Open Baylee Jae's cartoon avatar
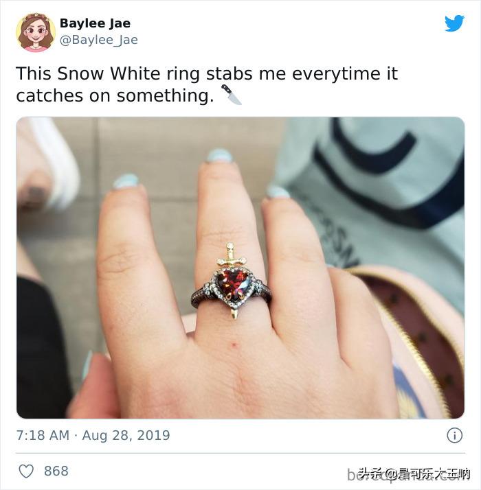Viewport: 481px width, 490px height. coord(36,32)
